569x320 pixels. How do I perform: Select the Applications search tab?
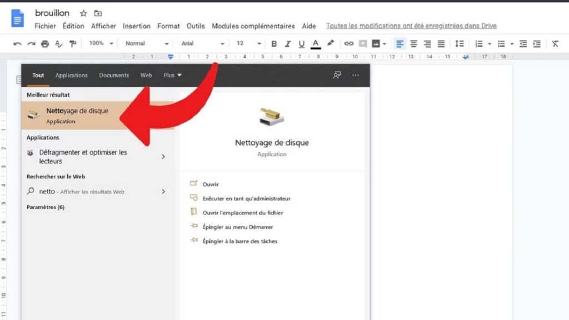pos(72,75)
